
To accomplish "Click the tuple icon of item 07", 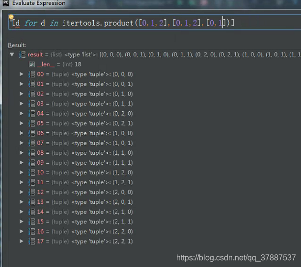I will tap(32, 143).
